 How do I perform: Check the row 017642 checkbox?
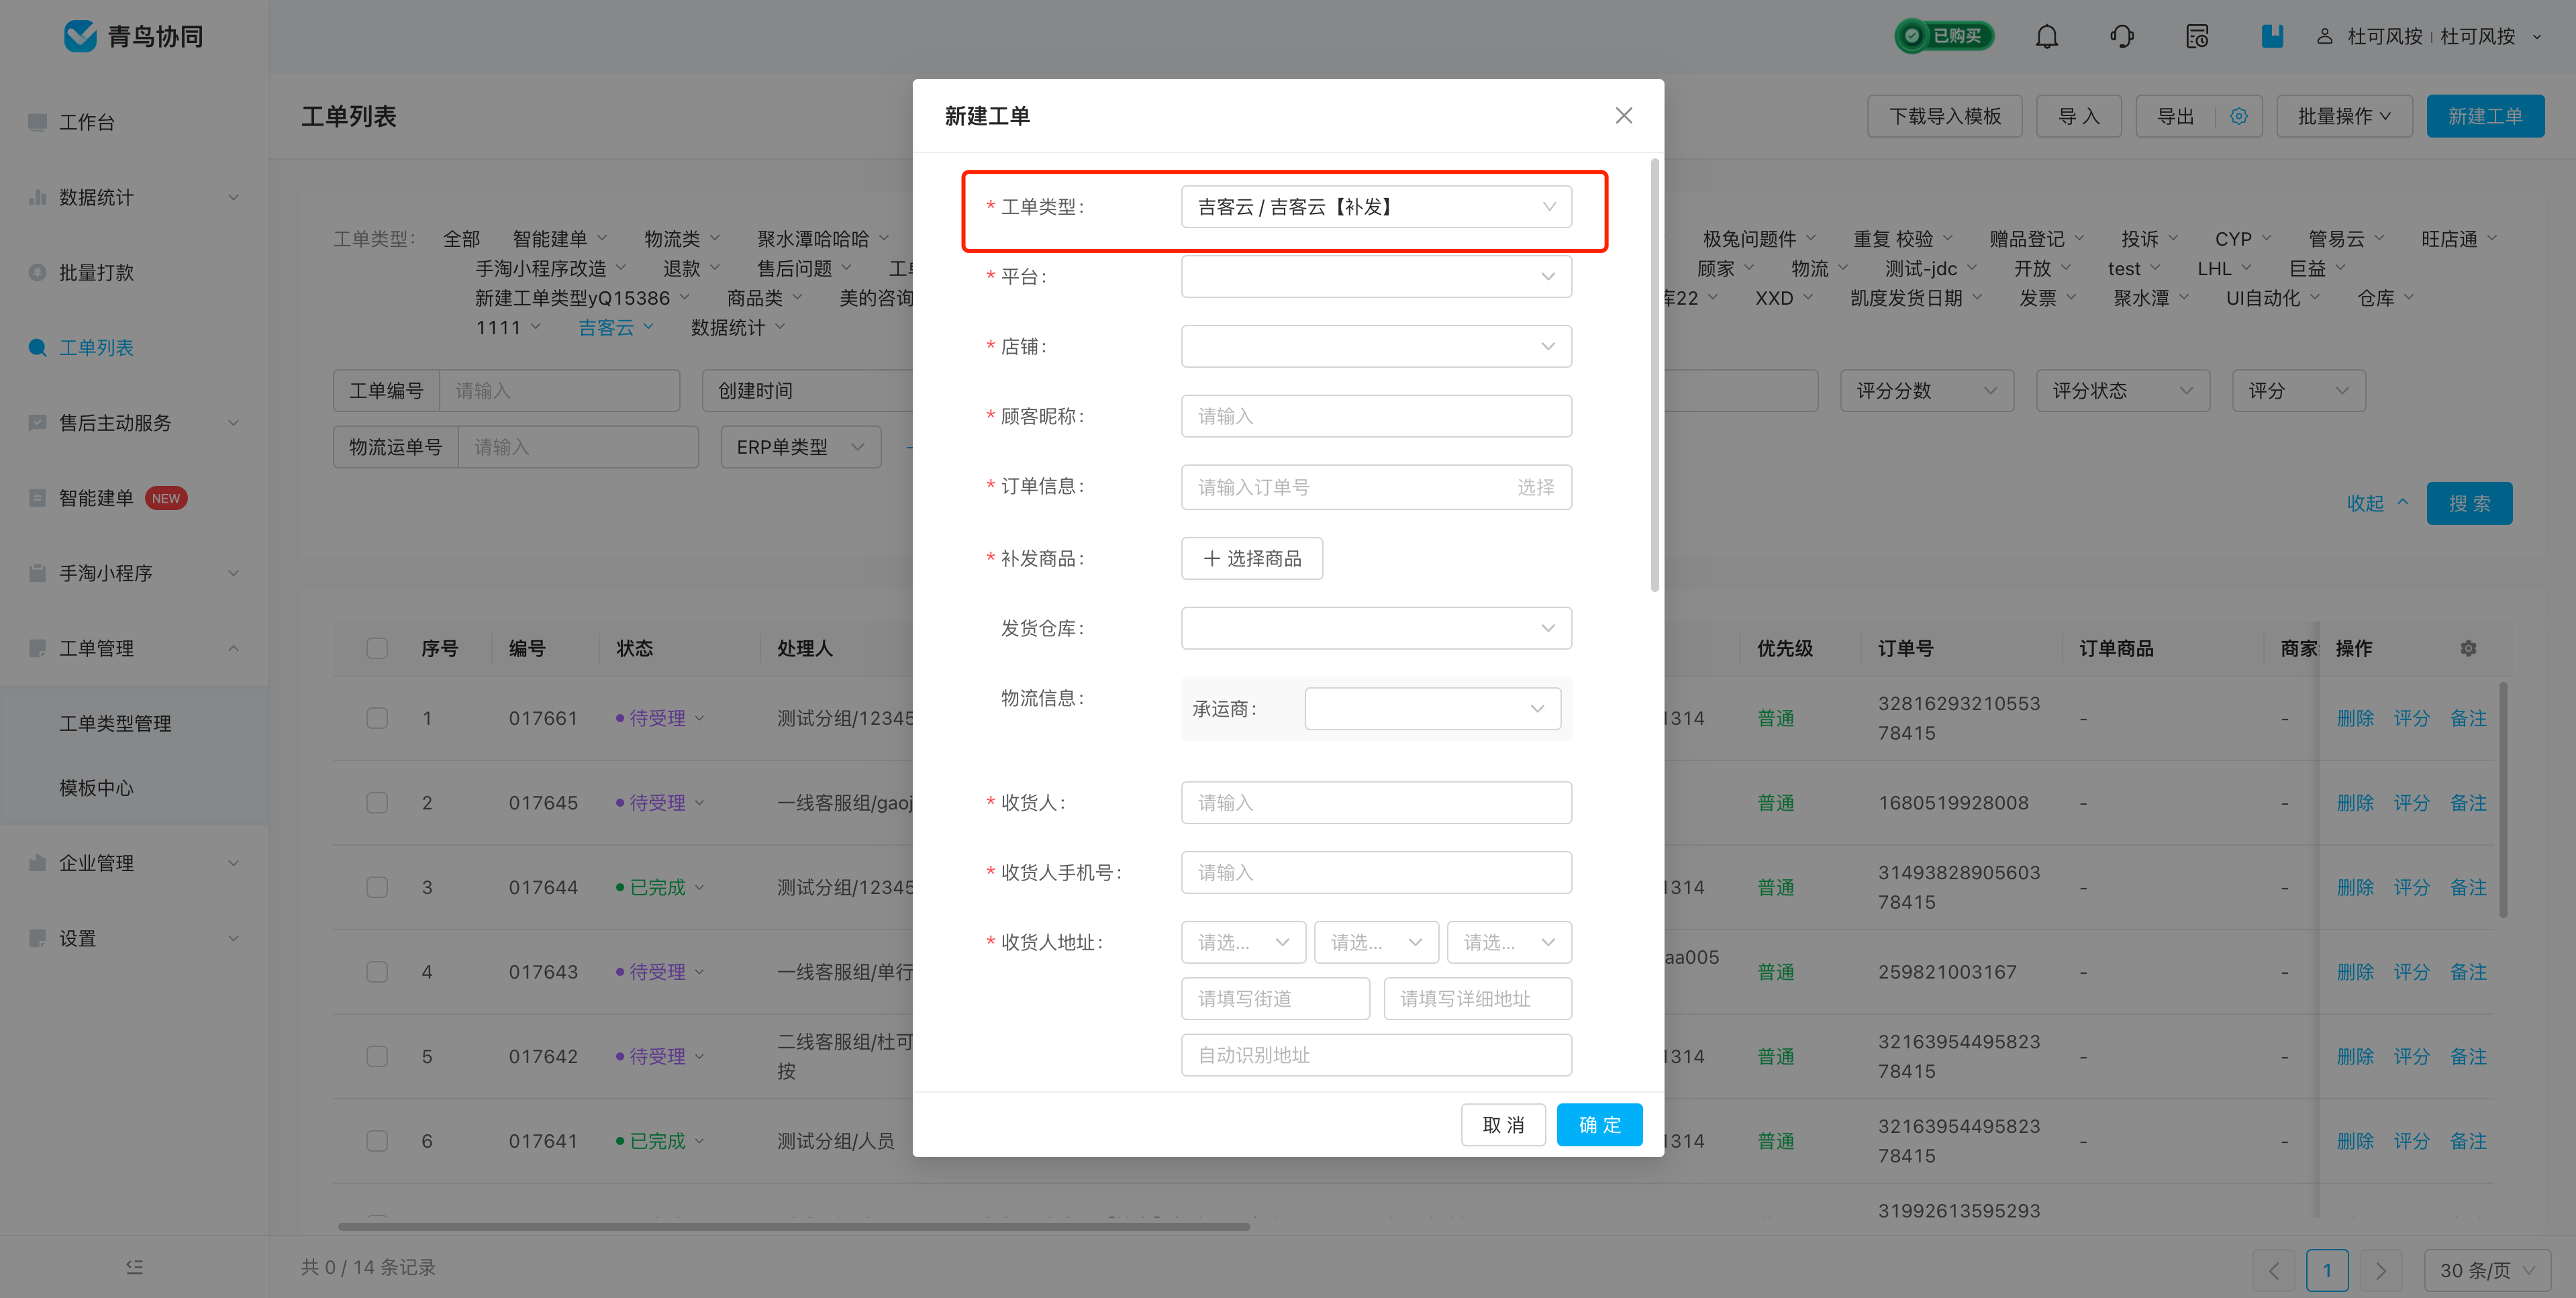pos(377,1056)
